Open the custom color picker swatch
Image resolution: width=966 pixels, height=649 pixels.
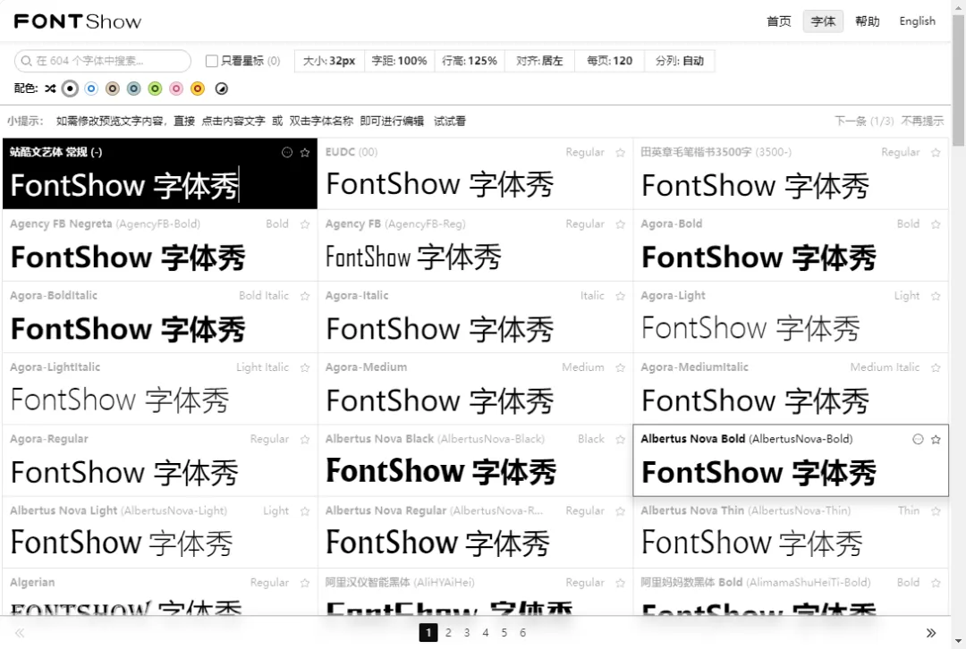coord(222,88)
